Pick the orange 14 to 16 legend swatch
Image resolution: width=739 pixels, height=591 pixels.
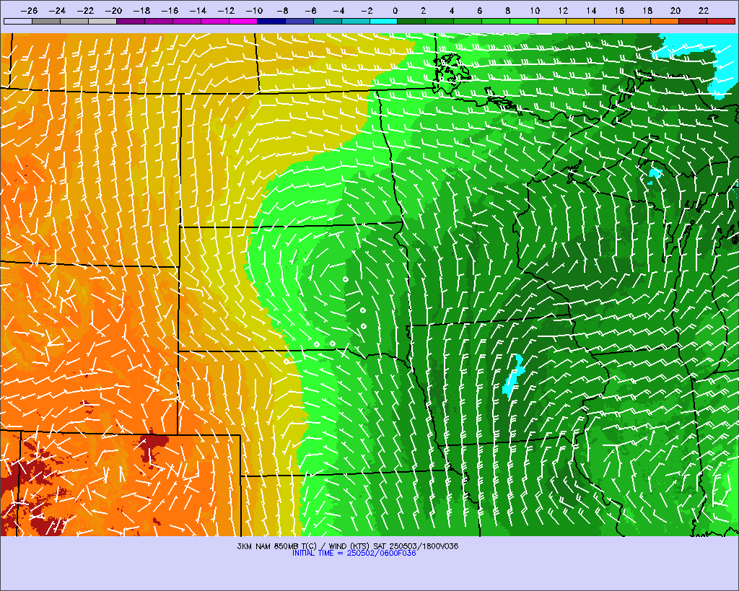(608, 21)
